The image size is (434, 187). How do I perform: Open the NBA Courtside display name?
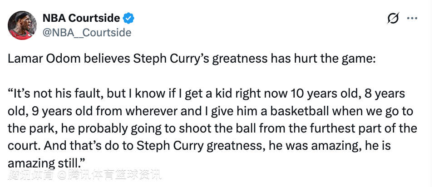click(x=81, y=18)
